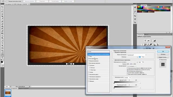Enable the Глянец (Satin) checkbox
This screenshot has height=97, width=173.
89,72
